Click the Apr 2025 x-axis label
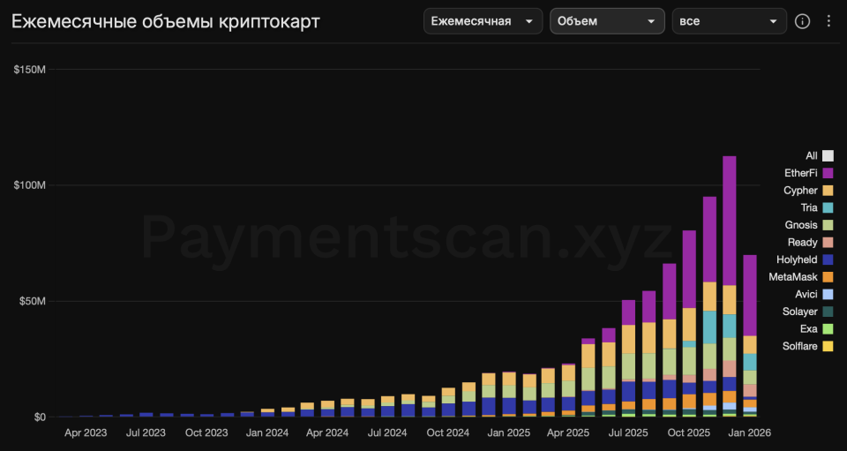847x451 pixels. click(567, 432)
